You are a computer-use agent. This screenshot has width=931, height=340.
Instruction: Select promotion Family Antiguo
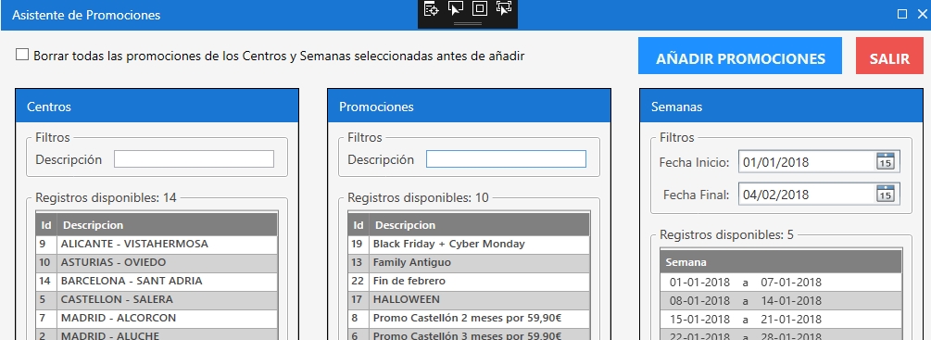click(x=469, y=262)
